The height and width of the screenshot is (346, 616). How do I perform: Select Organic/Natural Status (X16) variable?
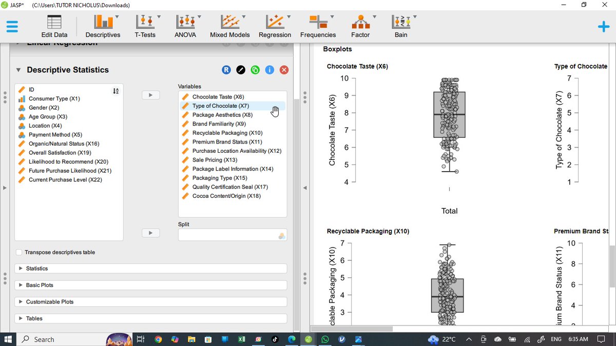pyautogui.click(x=64, y=144)
